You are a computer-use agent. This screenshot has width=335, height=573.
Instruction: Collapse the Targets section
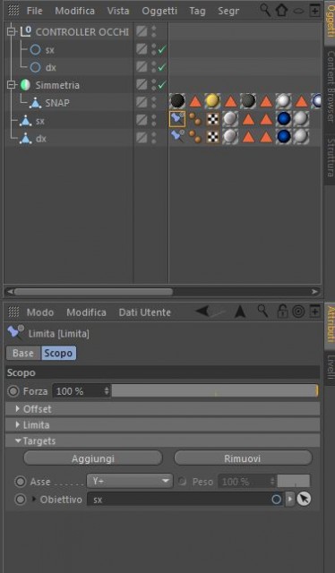coord(18,441)
